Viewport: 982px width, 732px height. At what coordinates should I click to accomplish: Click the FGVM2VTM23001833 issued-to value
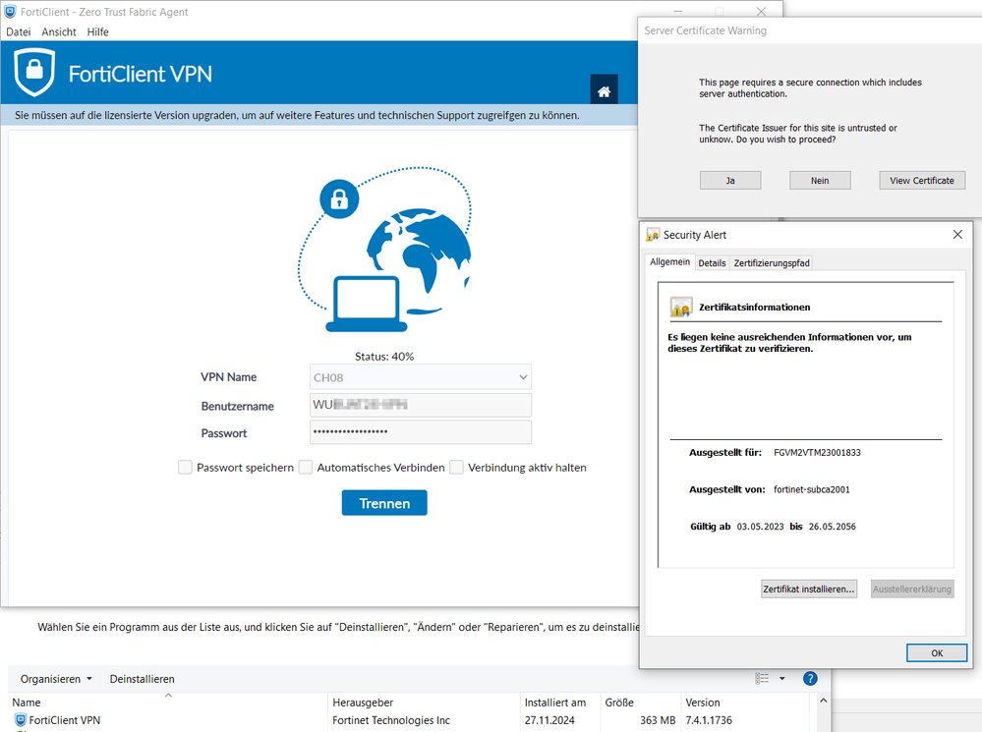(x=817, y=452)
